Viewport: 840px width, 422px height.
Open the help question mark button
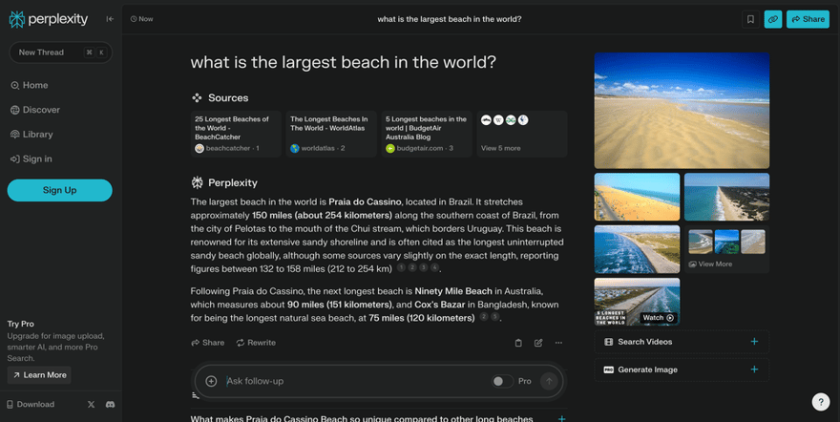[x=820, y=402]
